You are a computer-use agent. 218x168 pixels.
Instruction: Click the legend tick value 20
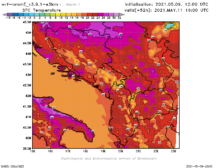(87, 18)
